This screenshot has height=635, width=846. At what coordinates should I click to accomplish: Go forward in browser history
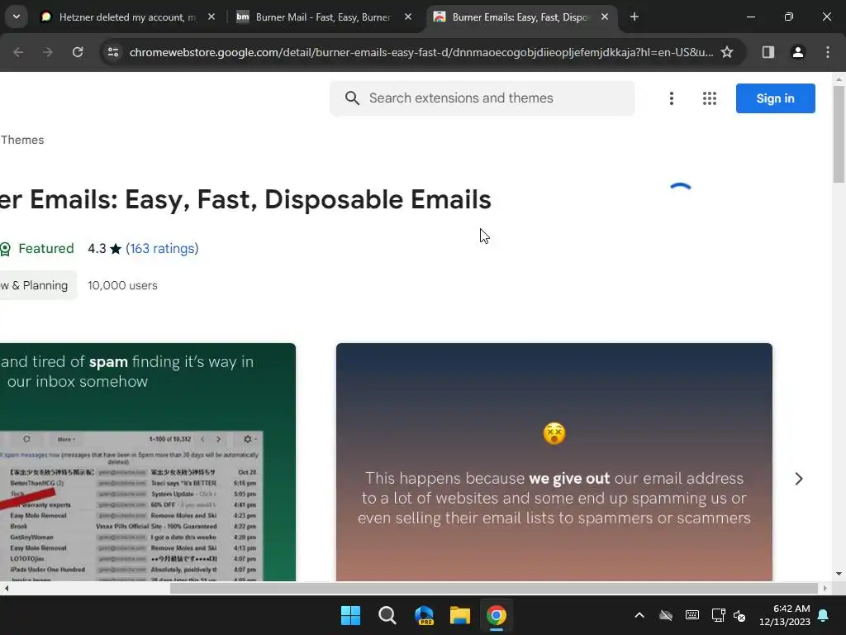click(x=48, y=52)
